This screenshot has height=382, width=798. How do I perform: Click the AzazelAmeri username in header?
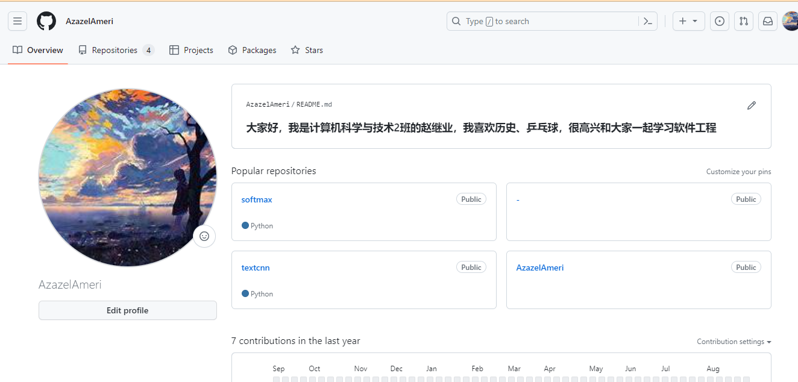tap(89, 21)
